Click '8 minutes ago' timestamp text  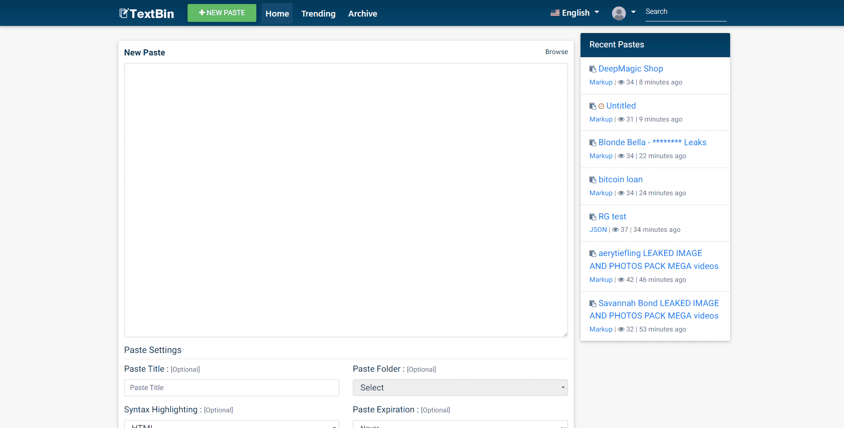(x=660, y=82)
